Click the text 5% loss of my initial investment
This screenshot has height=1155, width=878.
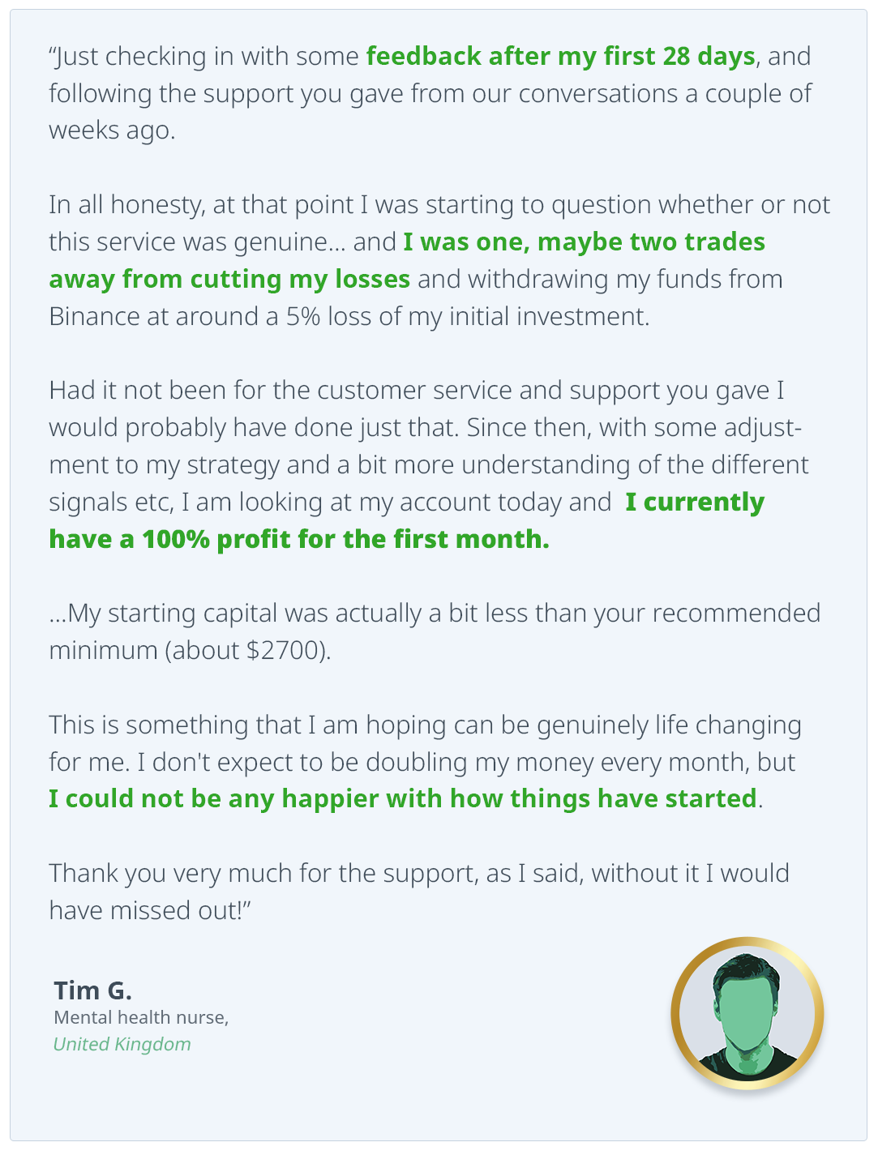point(468,316)
